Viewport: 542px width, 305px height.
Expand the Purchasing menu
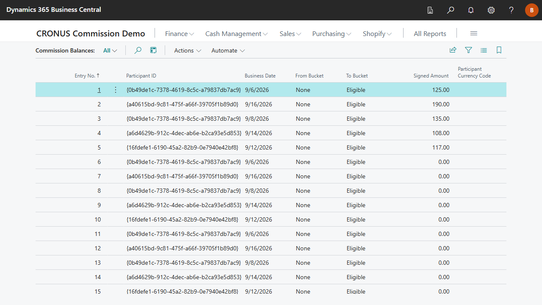click(x=332, y=34)
